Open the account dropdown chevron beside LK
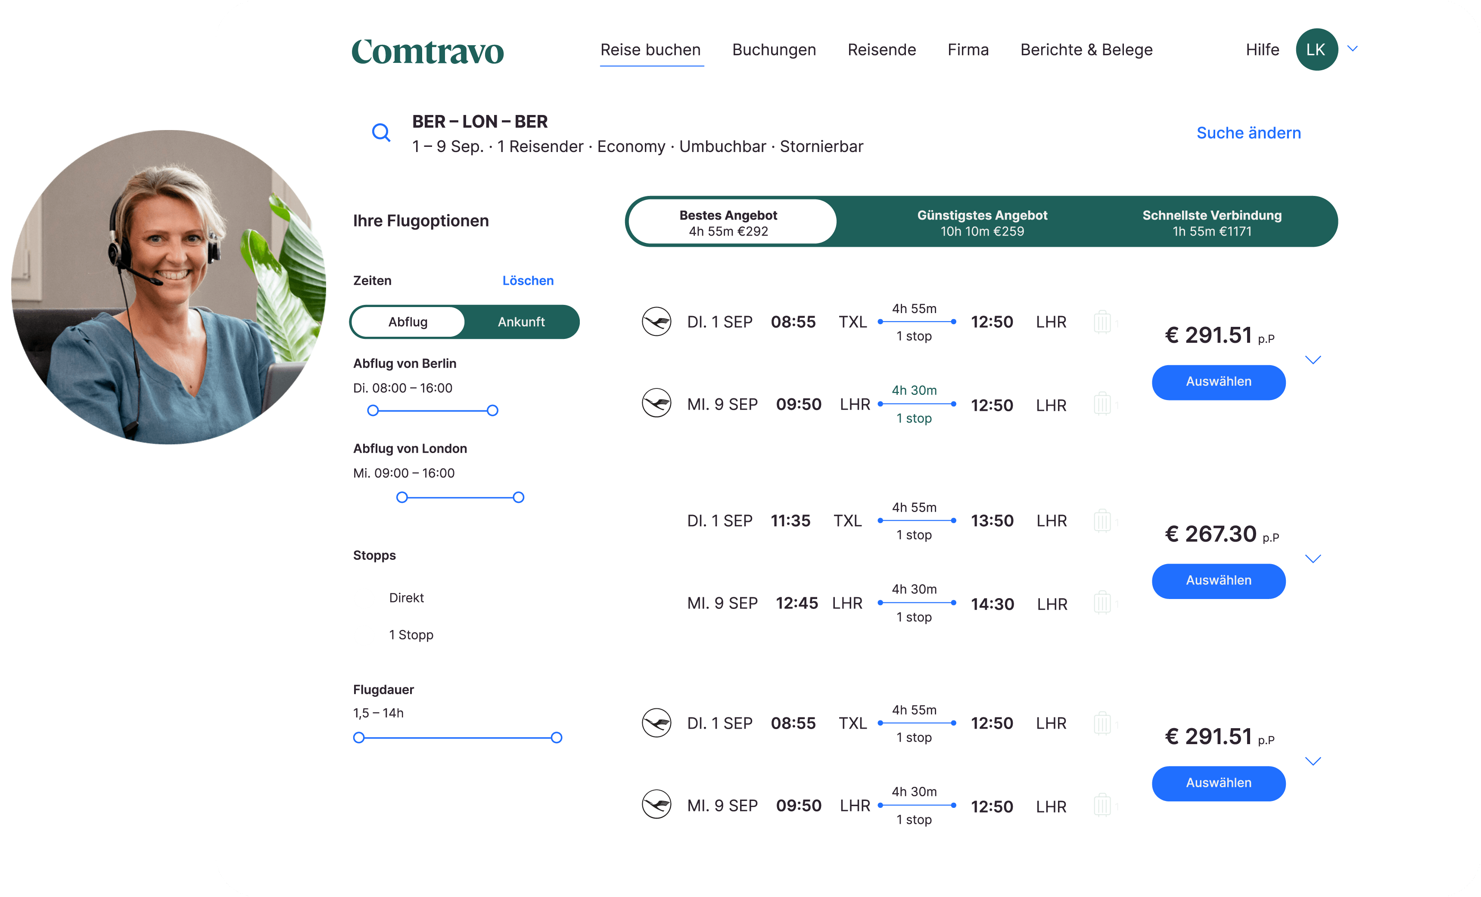The height and width of the screenshot is (897, 1481). pos(1352,49)
